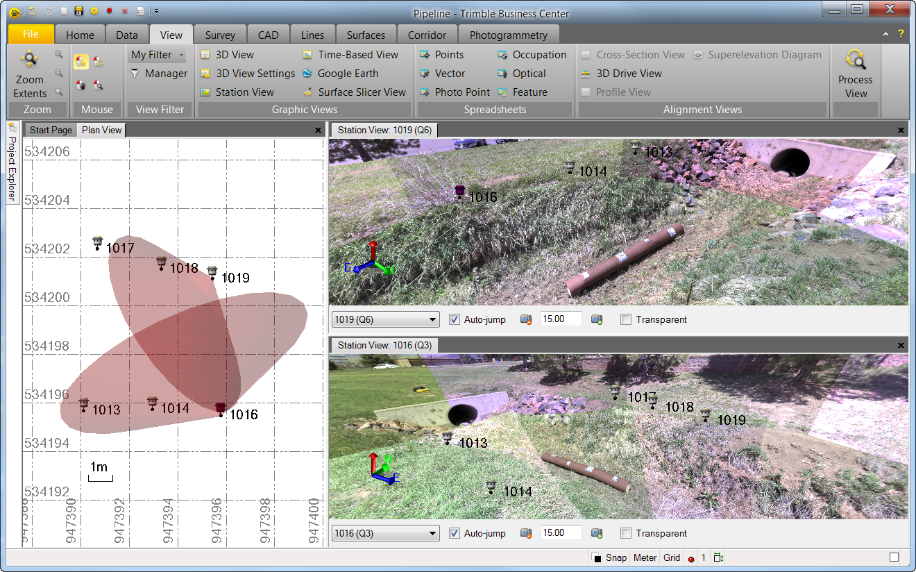This screenshot has width=916, height=572.
Task: Launch the Surface Slicer View
Action: (x=361, y=92)
